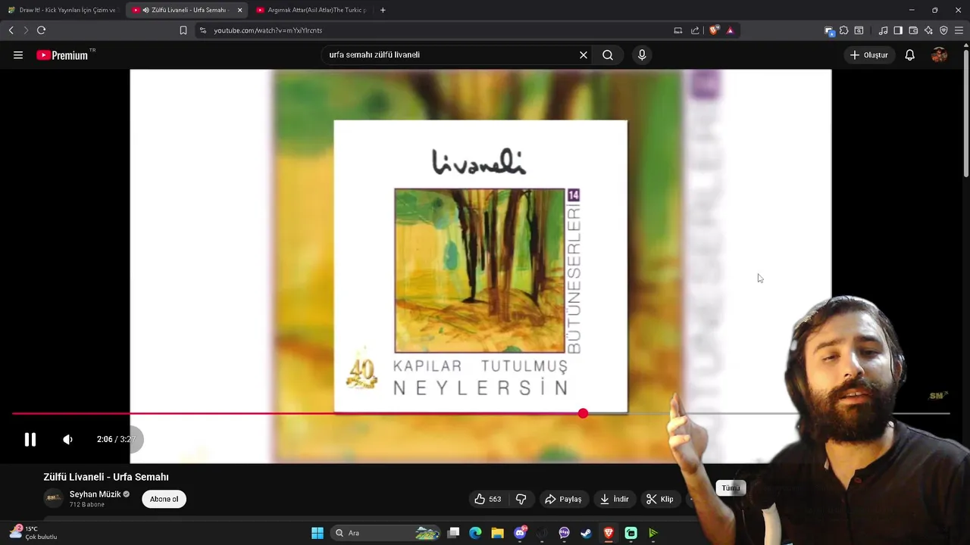Like the video with thumbs up 563
This screenshot has height=545, width=970.
tap(487, 499)
